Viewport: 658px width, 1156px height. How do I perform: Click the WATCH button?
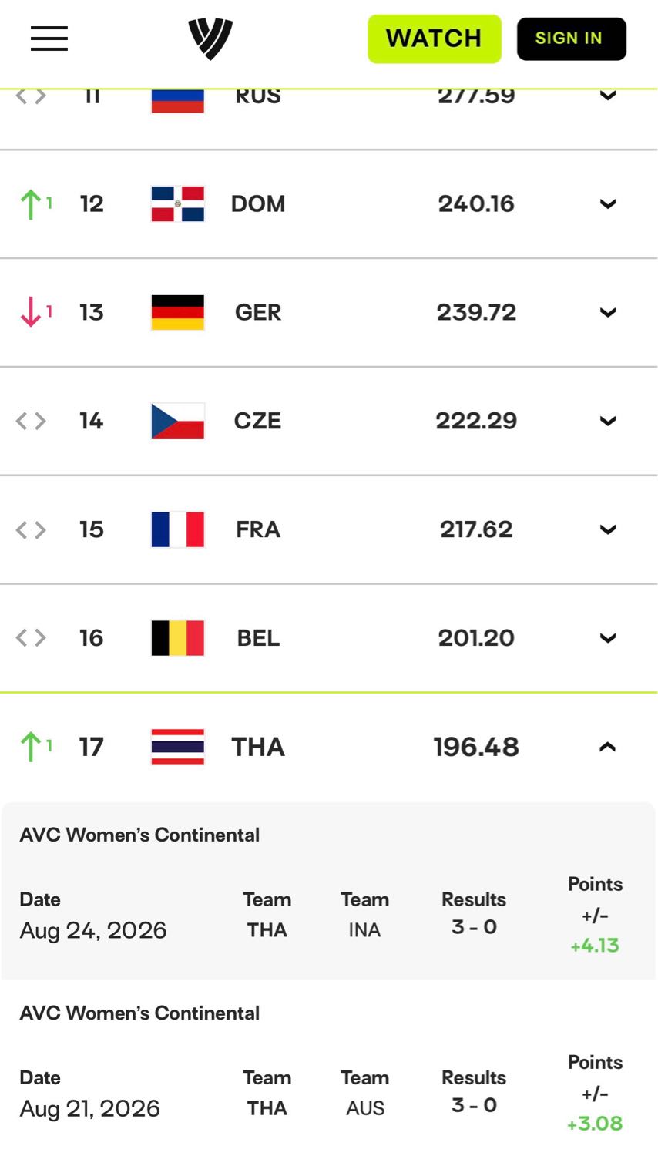[435, 39]
